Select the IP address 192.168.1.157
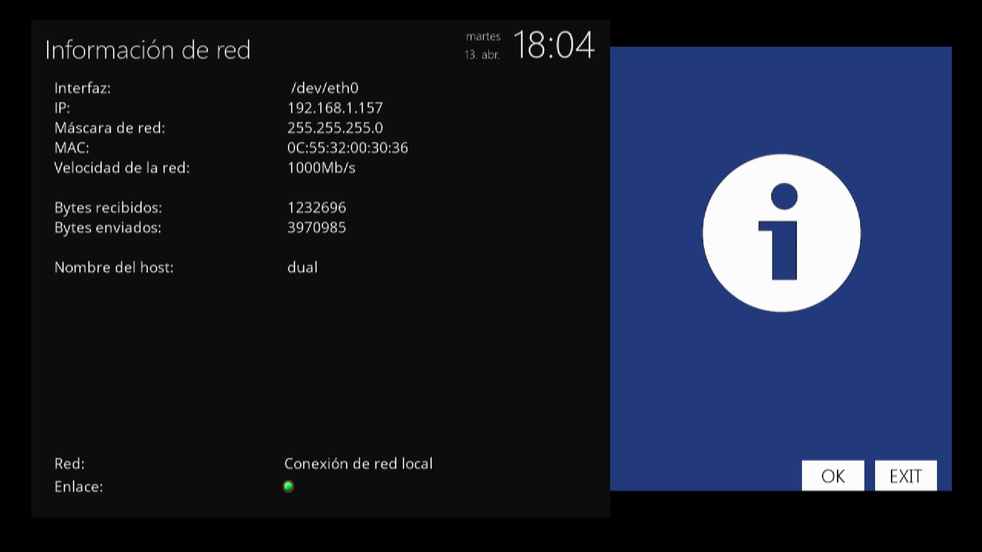 pyautogui.click(x=335, y=108)
